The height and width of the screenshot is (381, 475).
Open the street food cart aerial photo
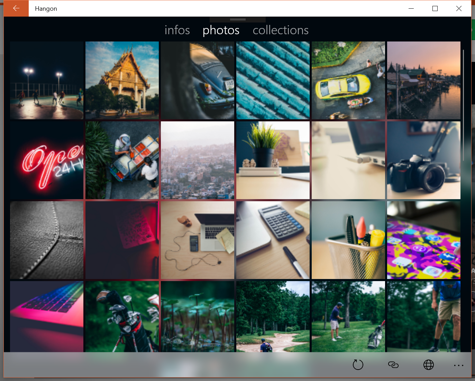(122, 160)
